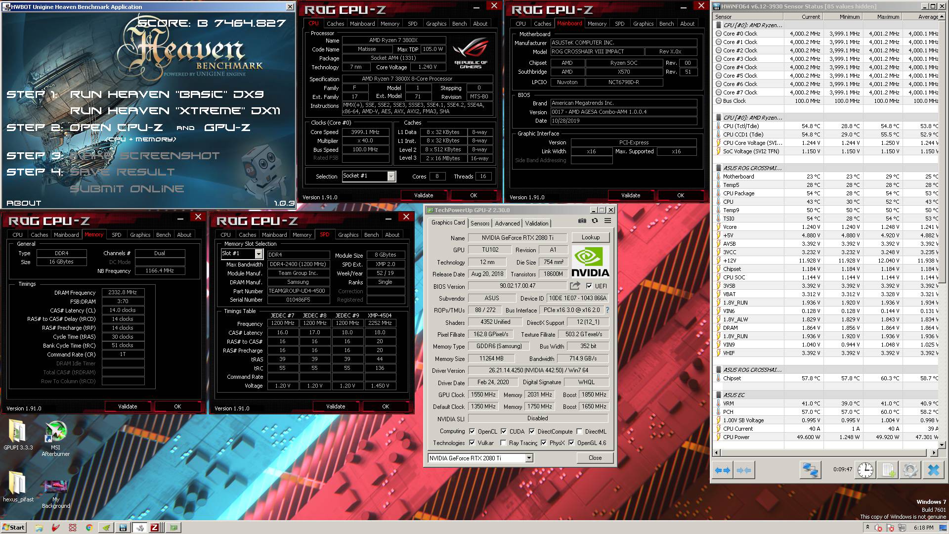This screenshot has width=949, height=534.
Task: Take a GPU-Z screenshot with the camera icon
Action: coord(582,221)
